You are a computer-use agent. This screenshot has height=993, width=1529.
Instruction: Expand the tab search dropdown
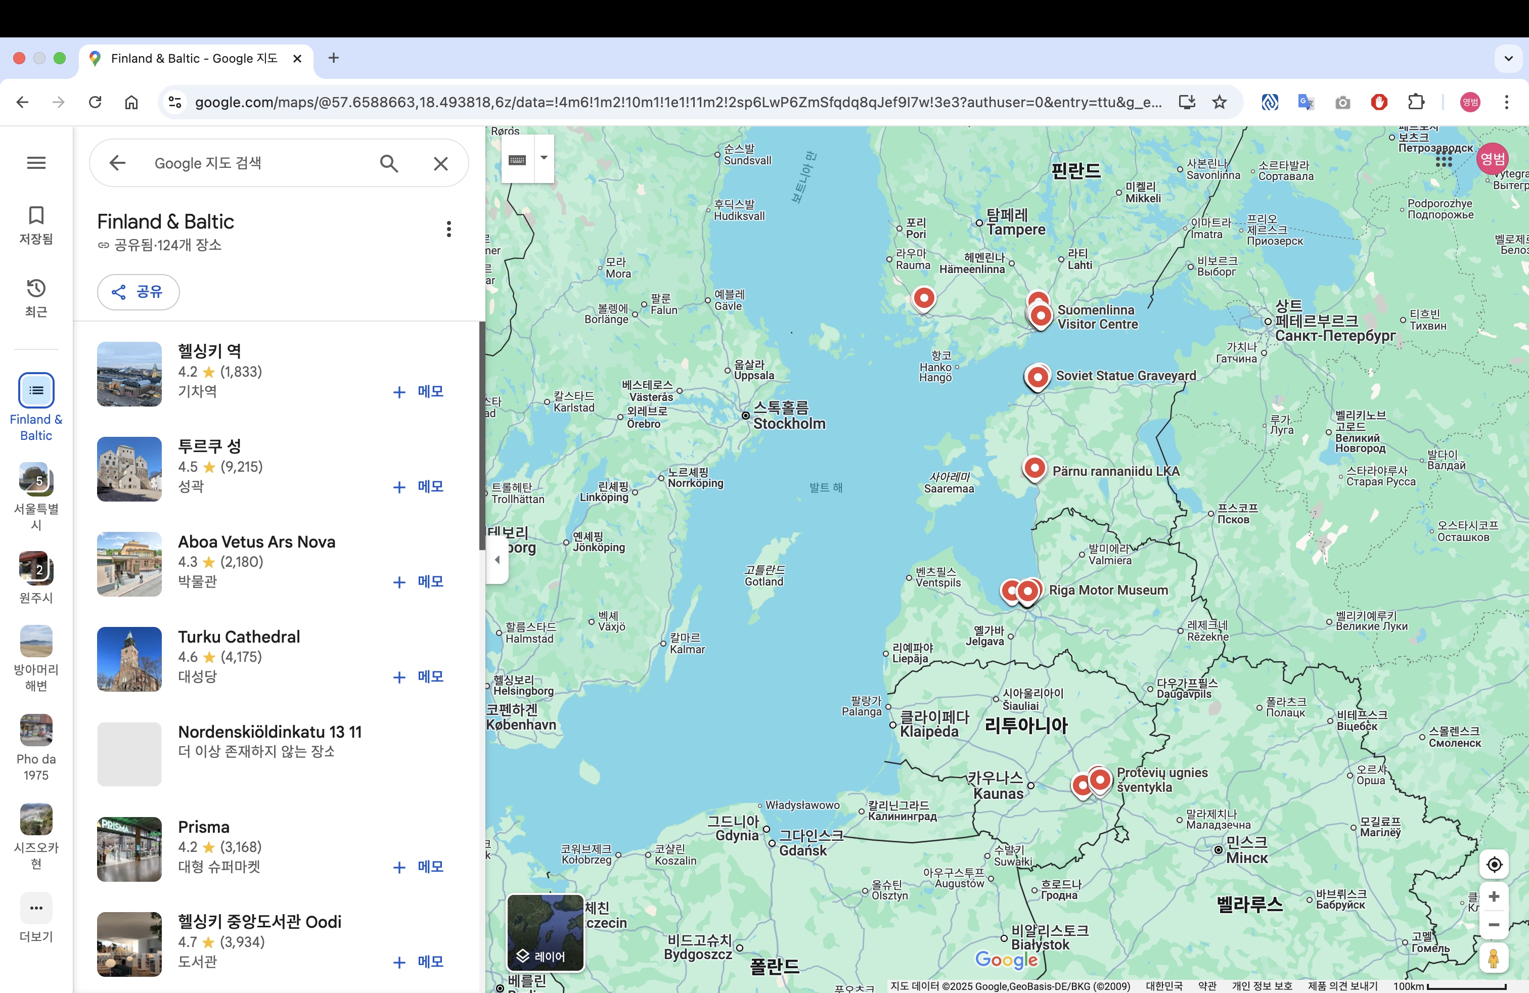[1508, 59]
